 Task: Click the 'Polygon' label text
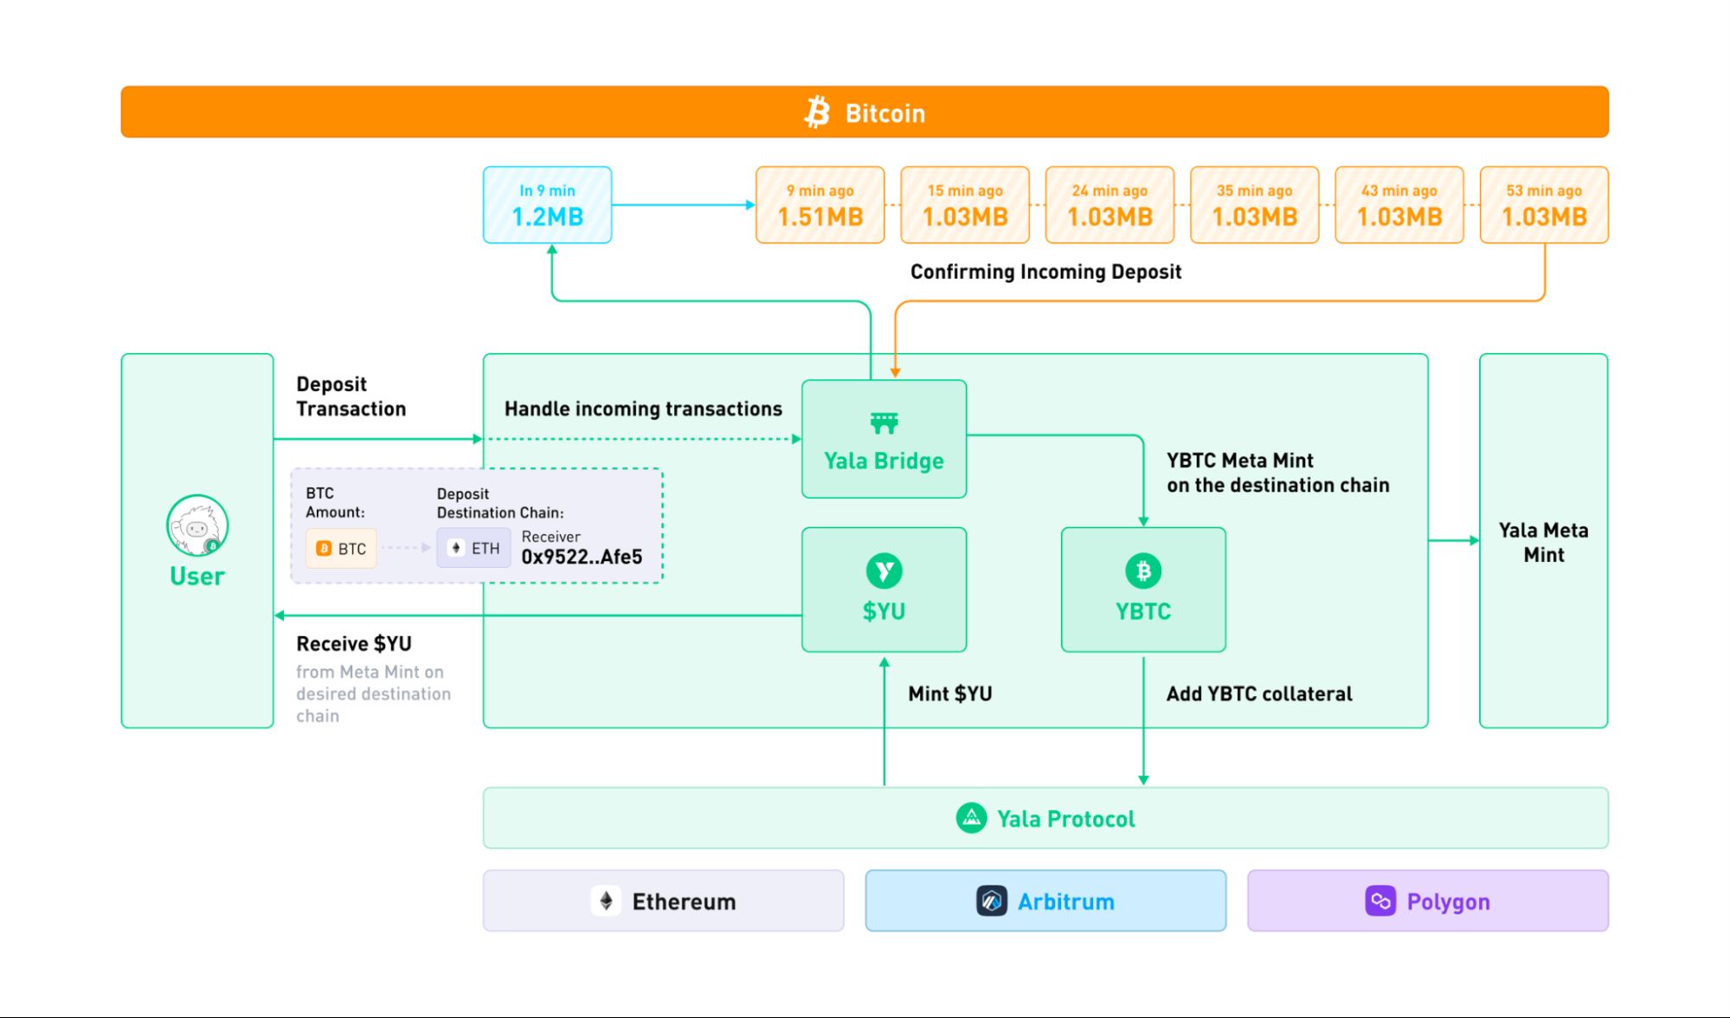point(1448,902)
